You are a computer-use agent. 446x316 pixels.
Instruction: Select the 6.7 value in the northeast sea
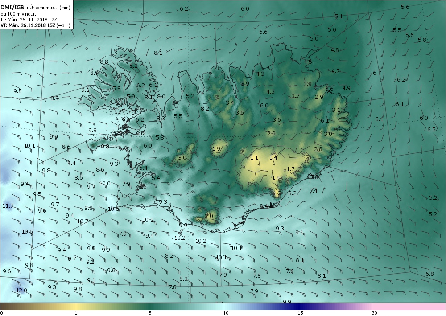(377, 73)
